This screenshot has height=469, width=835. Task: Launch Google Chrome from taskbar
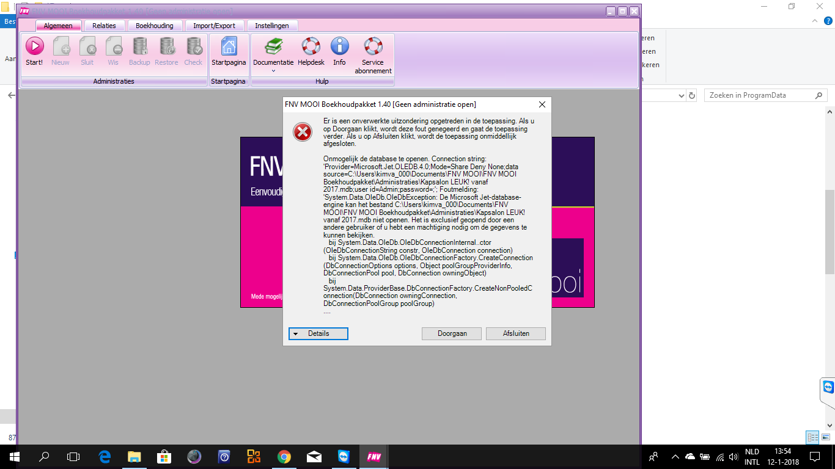pos(284,457)
